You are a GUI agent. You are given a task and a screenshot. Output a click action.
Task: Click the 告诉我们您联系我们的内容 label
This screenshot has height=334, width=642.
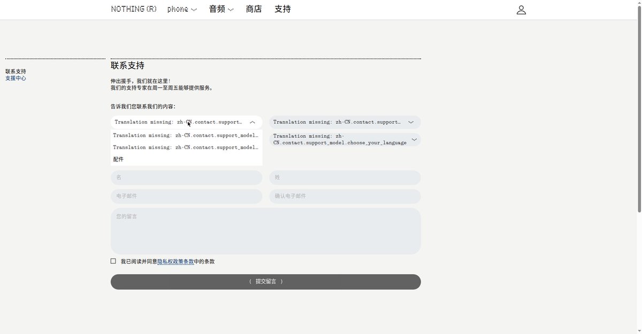(x=143, y=107)
